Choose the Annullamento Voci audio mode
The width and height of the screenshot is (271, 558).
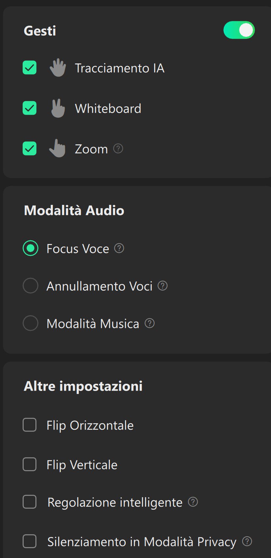coord(31,286)
